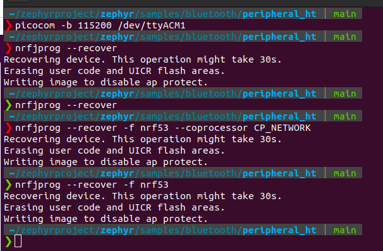This screenshot has height=251, width=383.
Task: Click the 'main' branch label above the picocom command
Action: [344, 14]
